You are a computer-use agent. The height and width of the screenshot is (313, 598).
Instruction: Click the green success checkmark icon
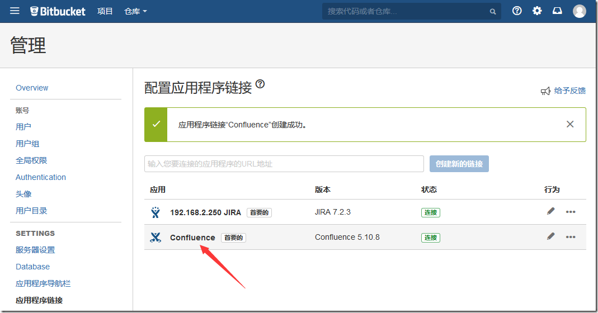tap(156, 124)
